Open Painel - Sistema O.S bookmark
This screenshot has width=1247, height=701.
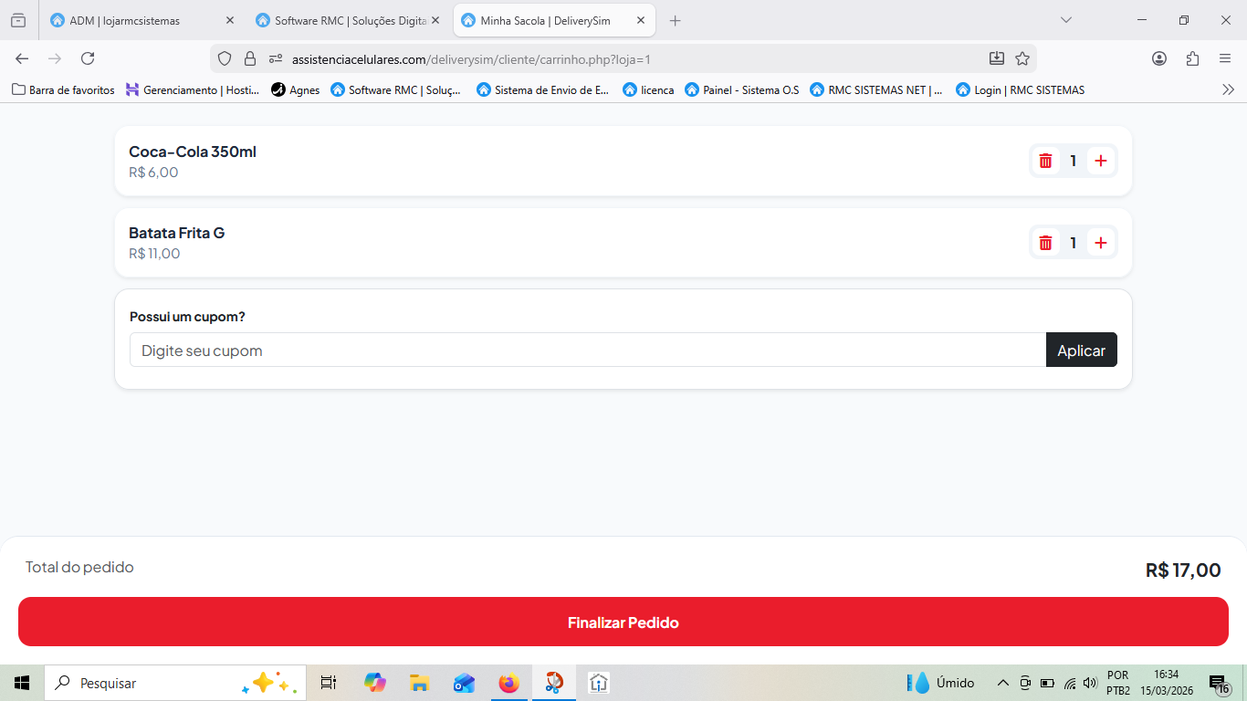click(741, 89)
